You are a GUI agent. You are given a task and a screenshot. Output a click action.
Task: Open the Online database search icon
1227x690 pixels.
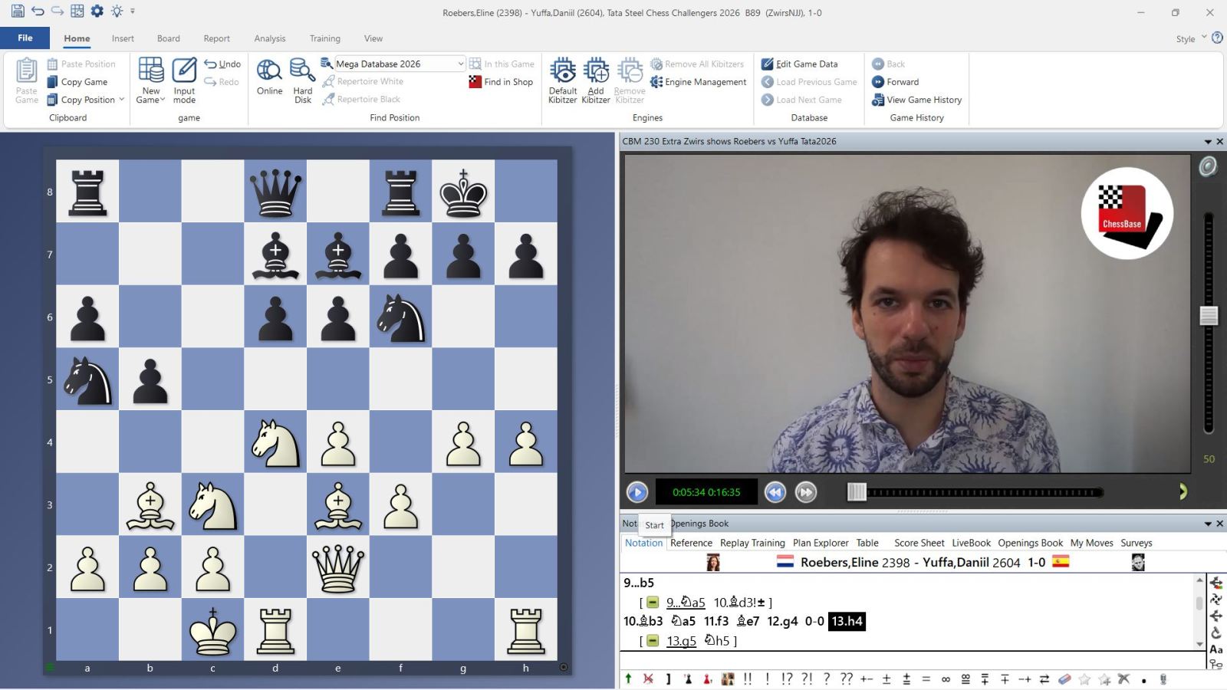[269, 71]
